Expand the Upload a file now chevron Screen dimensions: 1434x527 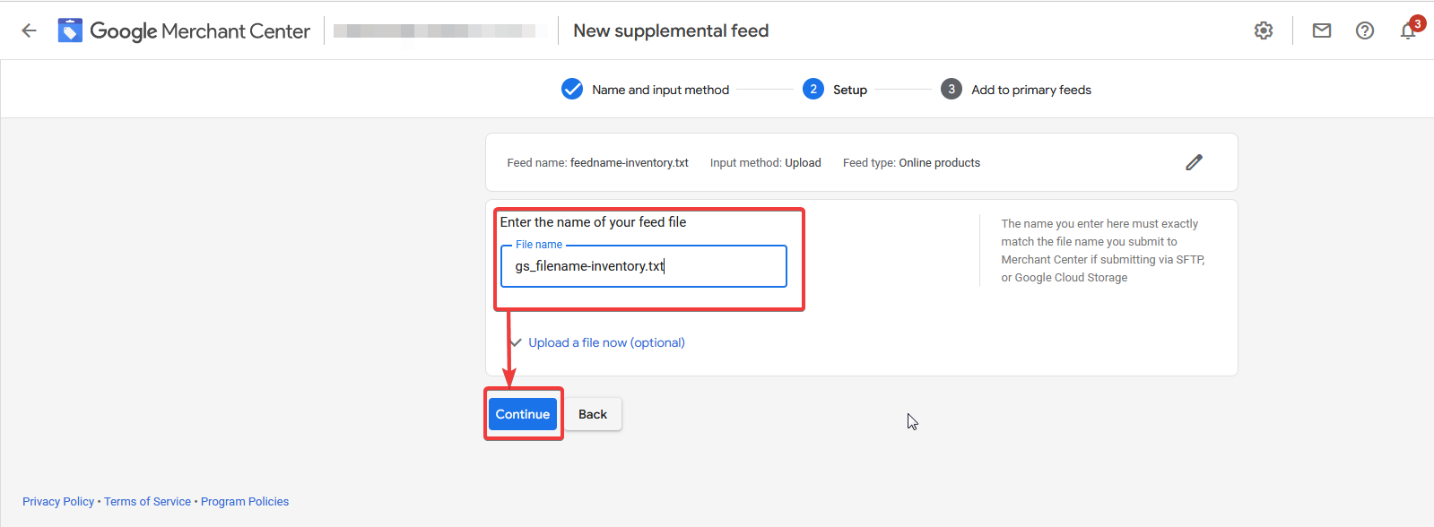tap(516, 342)
